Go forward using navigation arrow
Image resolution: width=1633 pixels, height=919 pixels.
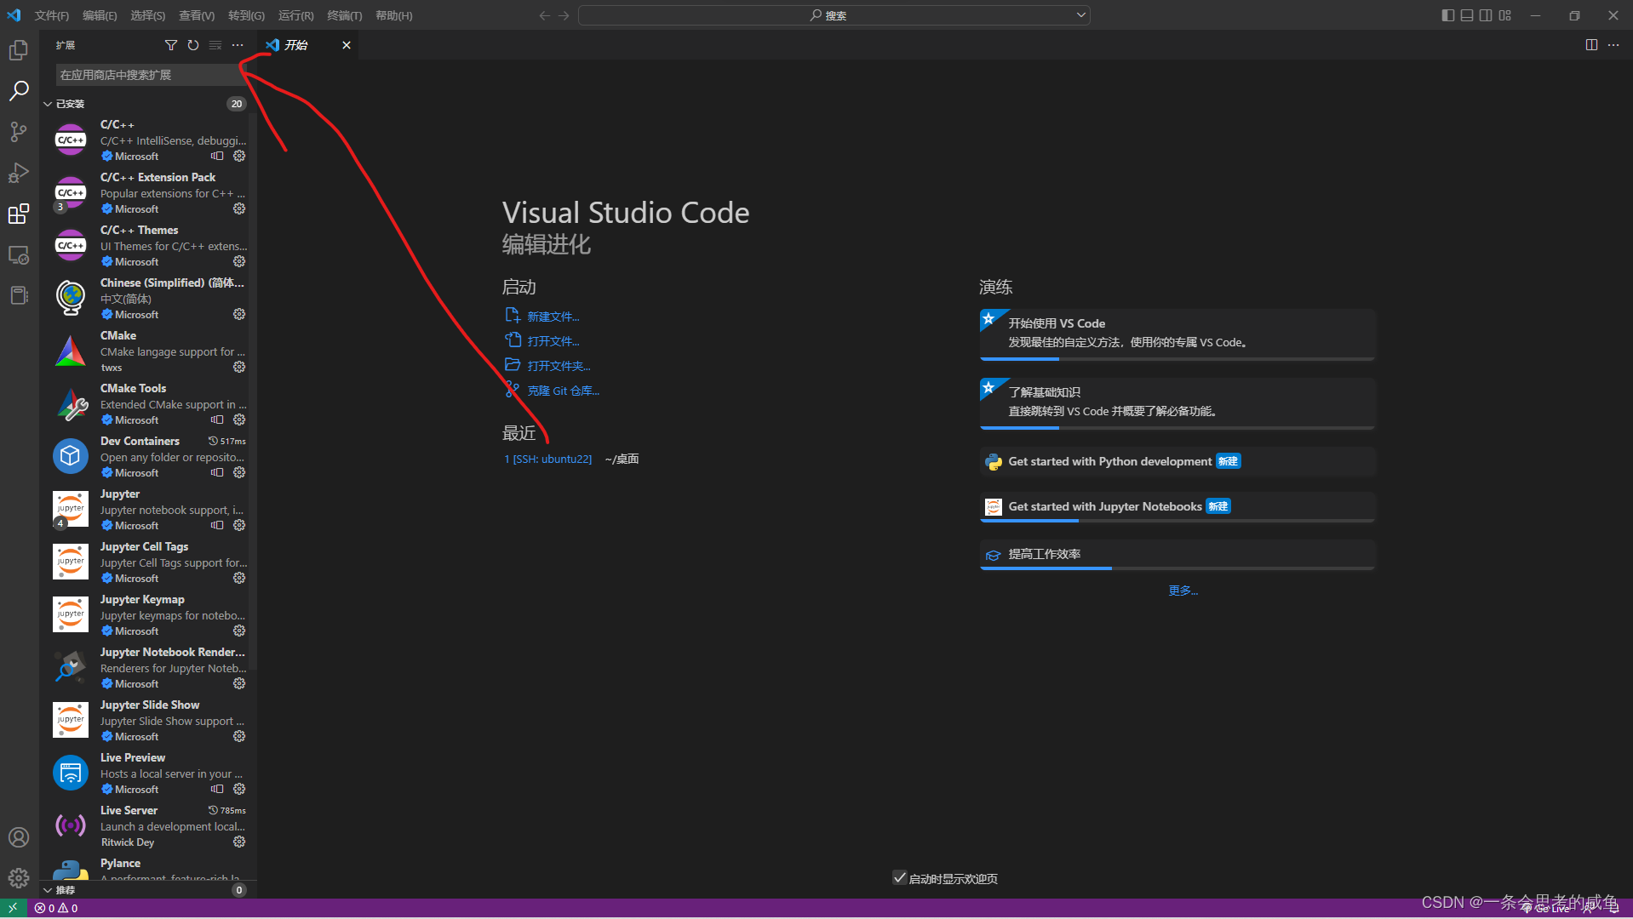tap(564, 15)
